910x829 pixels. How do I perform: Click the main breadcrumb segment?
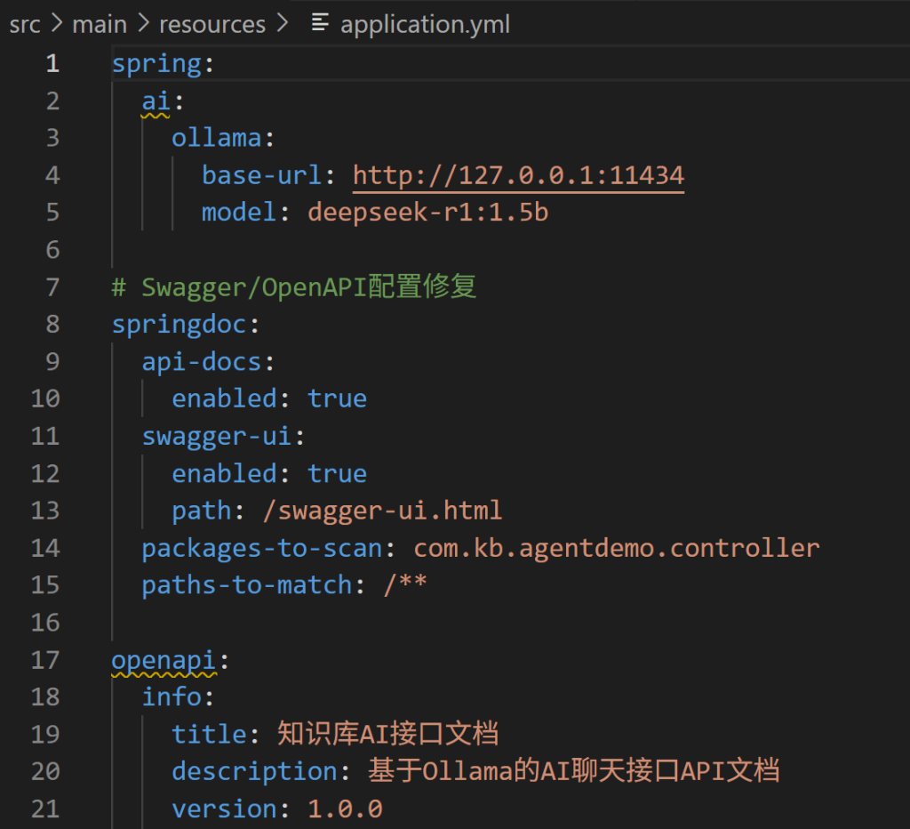[x=100, y=24]
